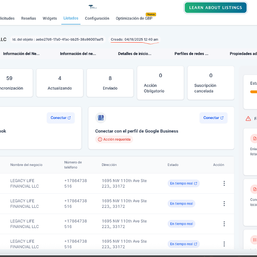Open the three-dot menu in the second listing row
The height and width of the screenshot is (257, 257).
pos(224,203)
